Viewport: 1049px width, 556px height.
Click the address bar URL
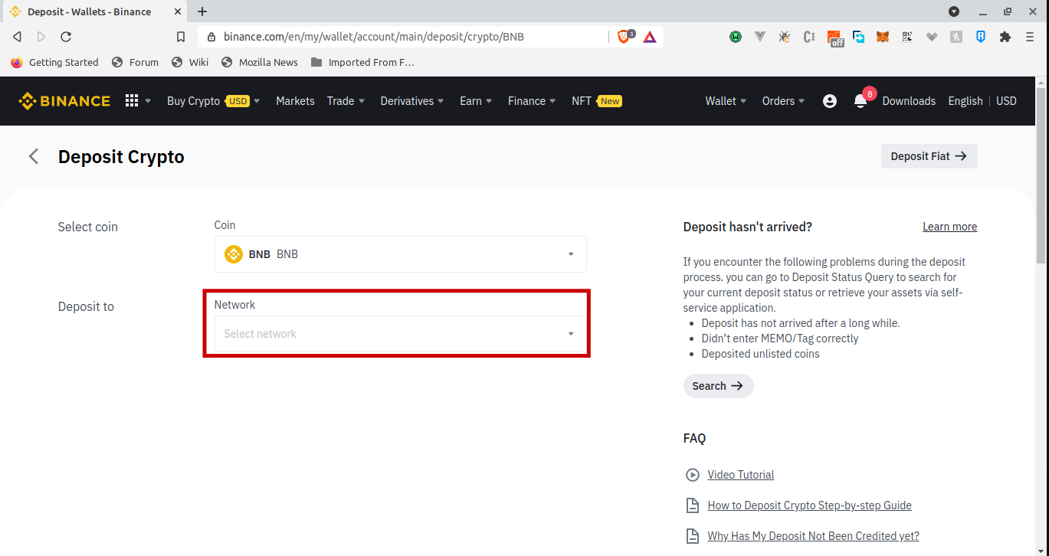coord(374,37)
